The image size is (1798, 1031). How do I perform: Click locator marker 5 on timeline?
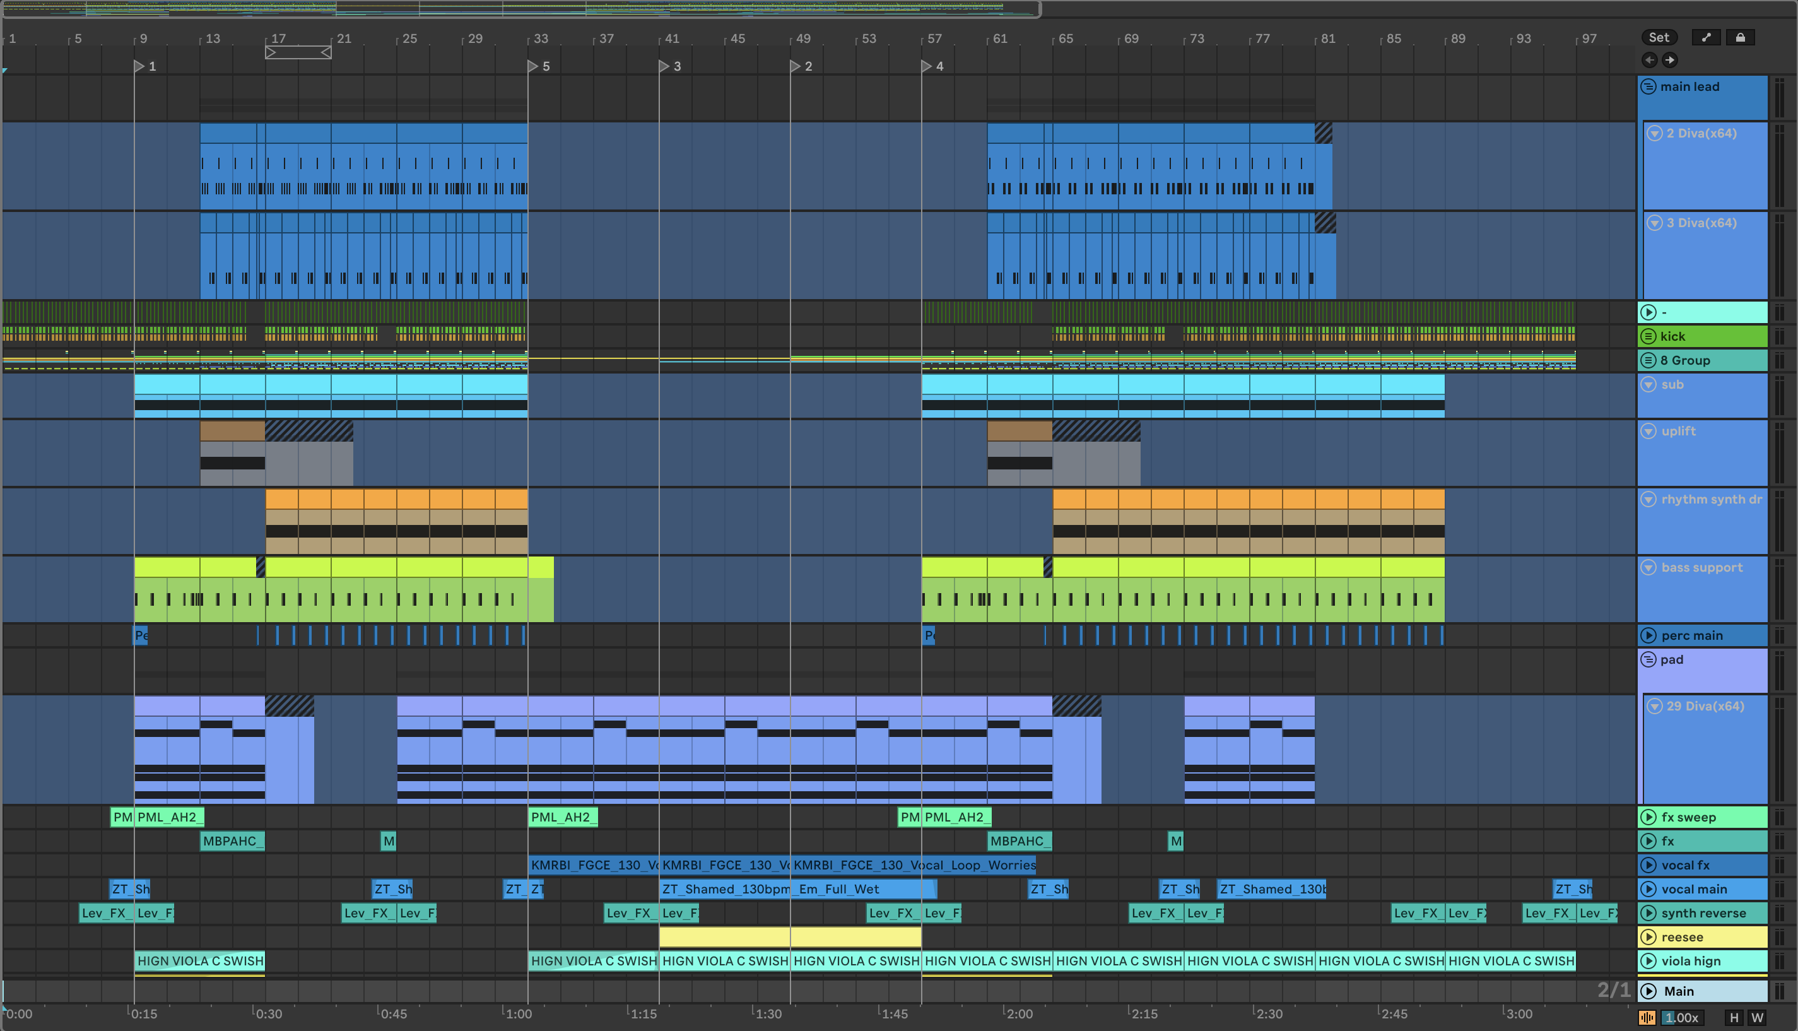click(533, 66)
